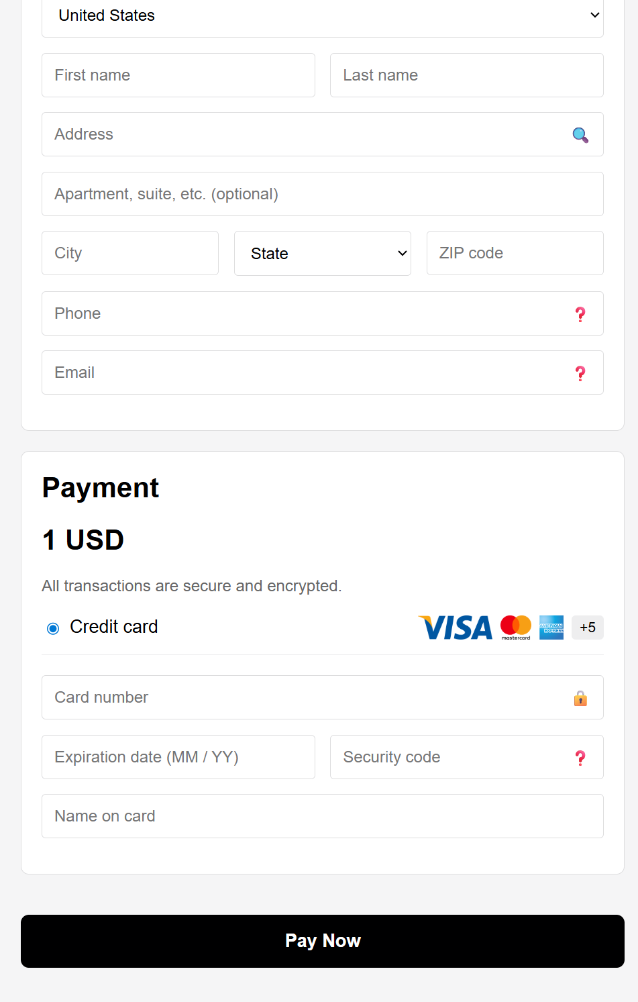Show more card brands via +5 badge
638x1002 pixels.
(588, 628)
